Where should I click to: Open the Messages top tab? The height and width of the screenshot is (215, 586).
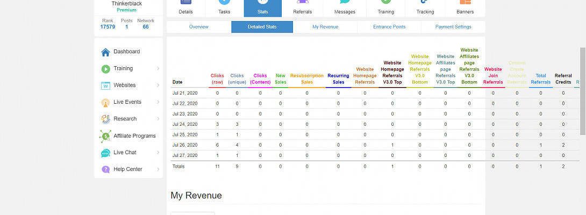tap(344, 8)
